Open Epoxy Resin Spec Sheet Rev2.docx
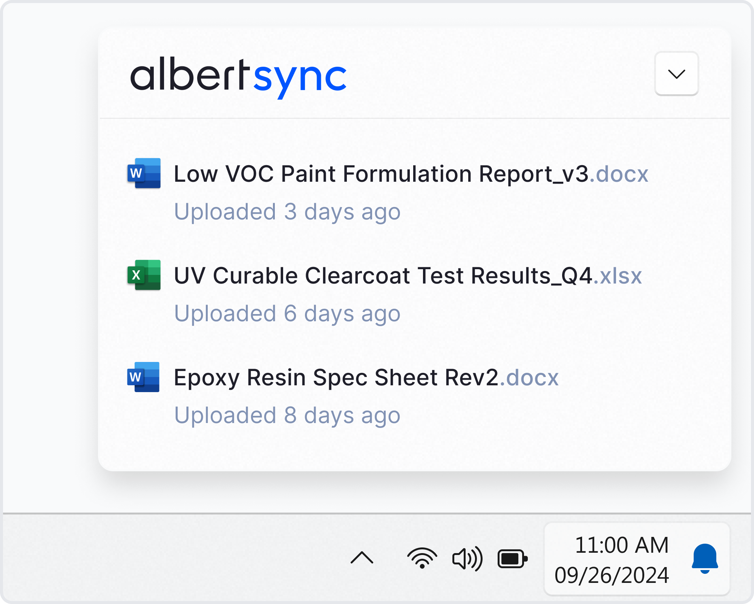Viewport: 754px width, 604px height. [336, 377]
